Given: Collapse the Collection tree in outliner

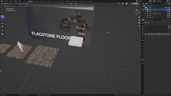Looking at the screenshot, I should point(144,8).
